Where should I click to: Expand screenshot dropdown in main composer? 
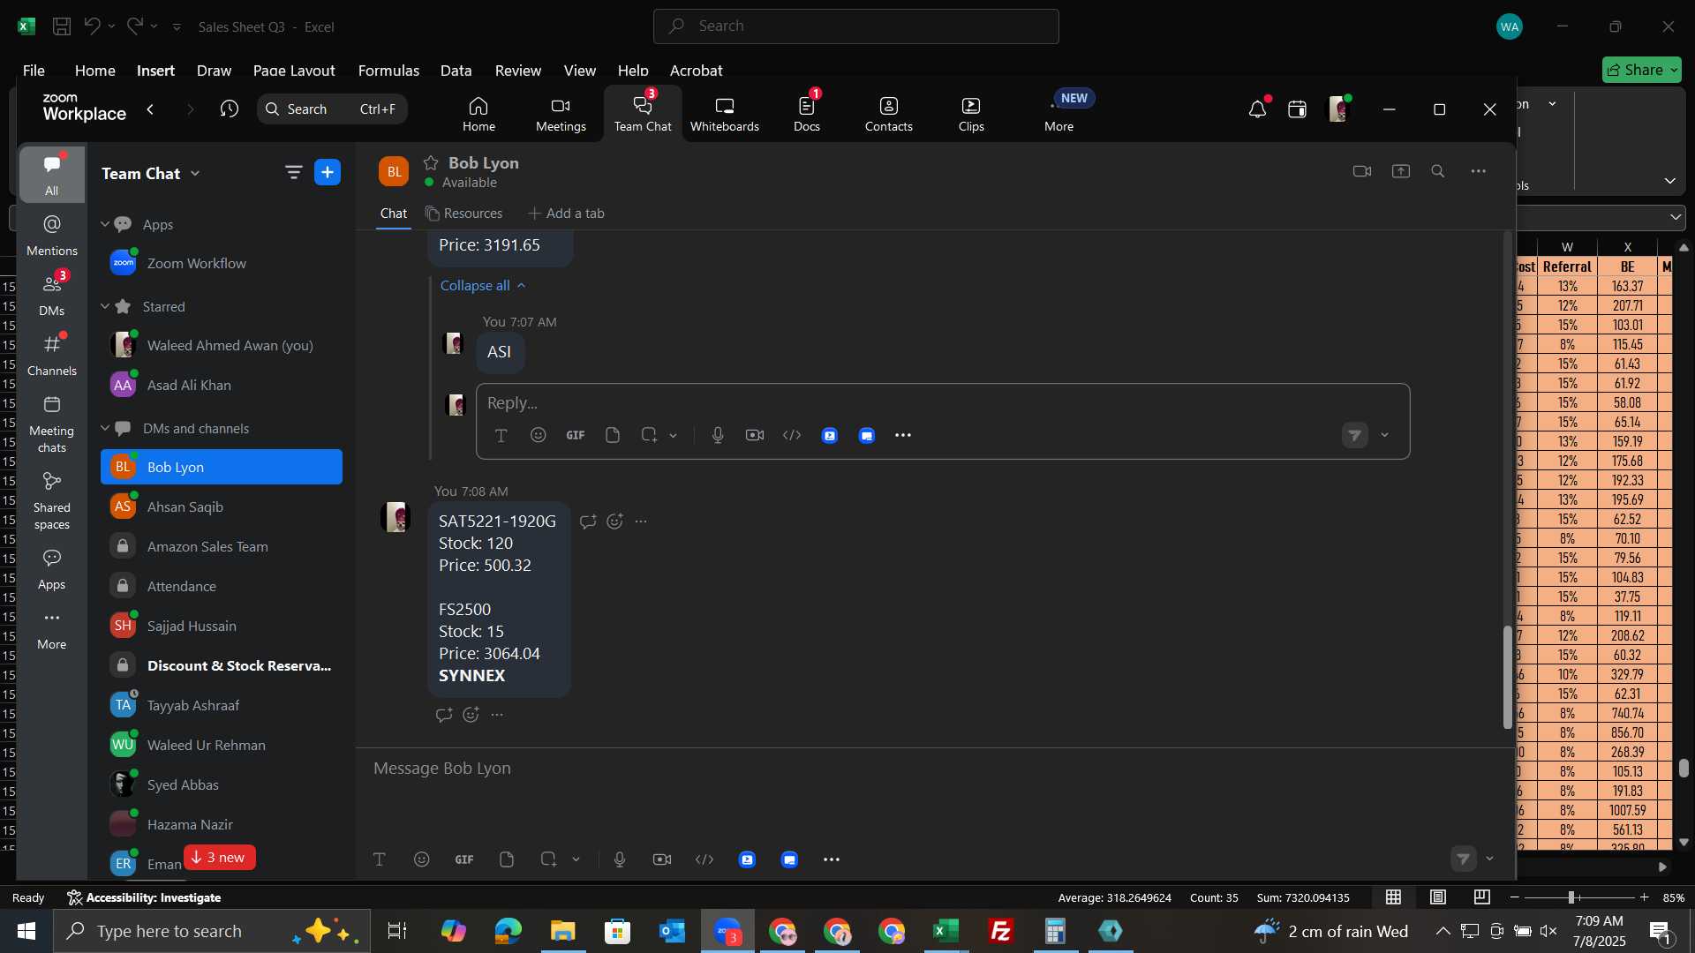coord(576,859)
